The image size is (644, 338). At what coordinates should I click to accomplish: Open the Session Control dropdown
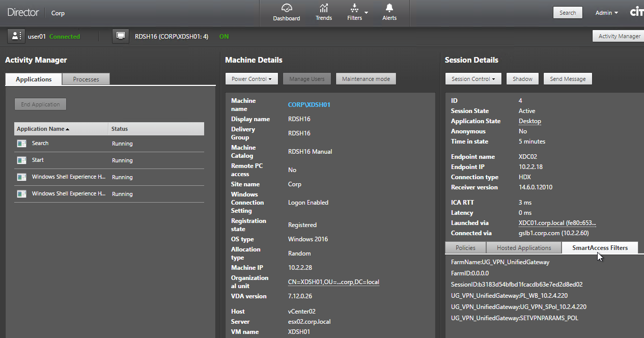[x=473, y=79]
